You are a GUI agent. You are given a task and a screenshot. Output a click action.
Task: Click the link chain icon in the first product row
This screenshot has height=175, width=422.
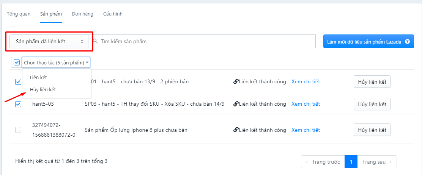236,82
